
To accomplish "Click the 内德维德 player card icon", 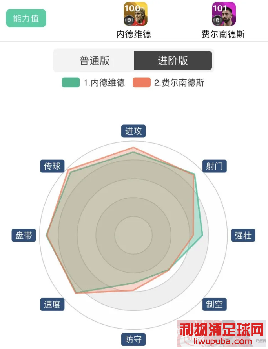I will point(135,14).
